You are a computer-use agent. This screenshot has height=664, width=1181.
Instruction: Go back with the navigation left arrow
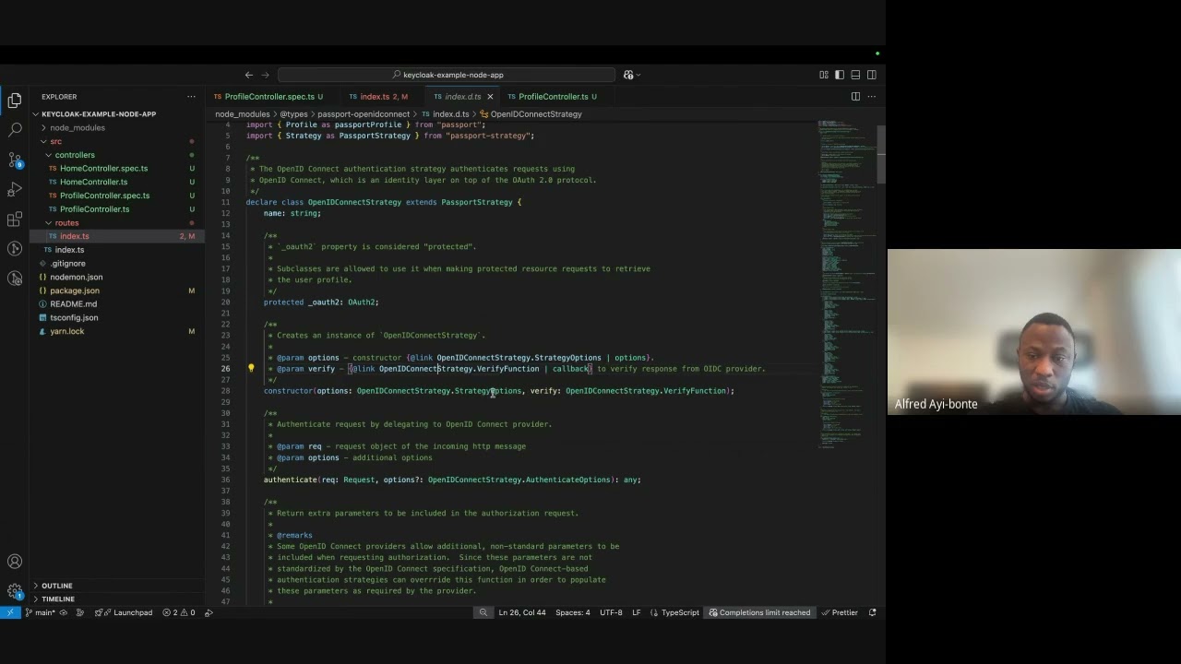(x=249, y=75)
